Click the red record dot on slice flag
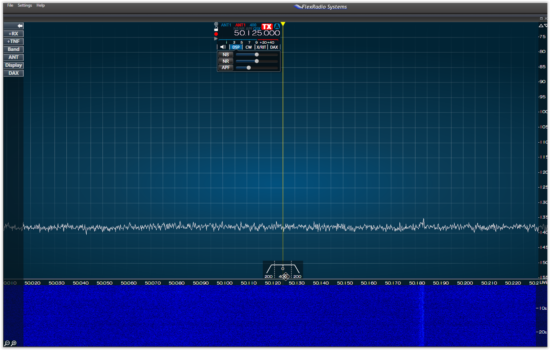 [216, 34]
